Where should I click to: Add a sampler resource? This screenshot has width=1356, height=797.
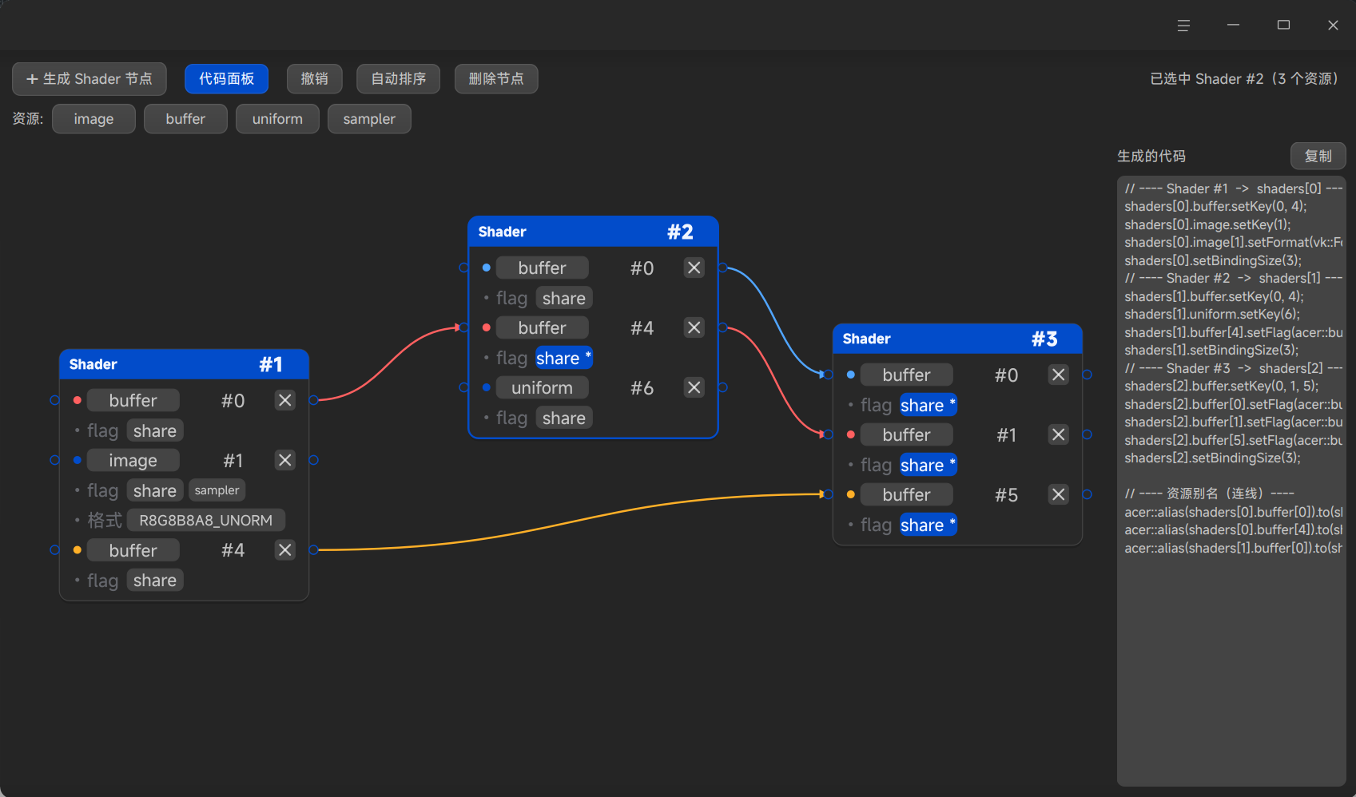[369, 119]
